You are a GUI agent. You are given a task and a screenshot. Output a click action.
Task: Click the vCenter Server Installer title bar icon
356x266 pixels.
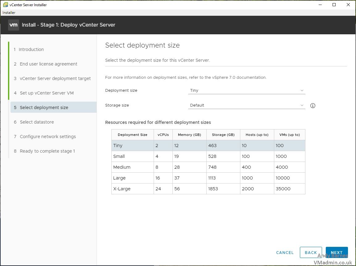pyautogui.click(x=6, y=5)
